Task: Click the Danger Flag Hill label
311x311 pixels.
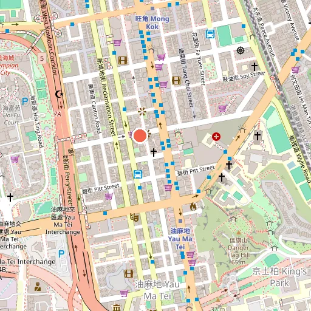Action: tap(238, 251)
